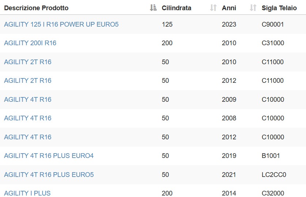Select the year 2009 cell
The width and height of the screenshot is (306, 197).
click(x=229, y=100)
